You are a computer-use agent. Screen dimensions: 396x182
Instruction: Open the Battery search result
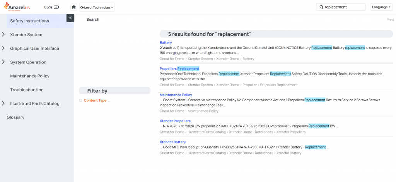pos(166,42)
